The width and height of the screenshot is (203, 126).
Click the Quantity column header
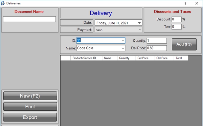127,58
